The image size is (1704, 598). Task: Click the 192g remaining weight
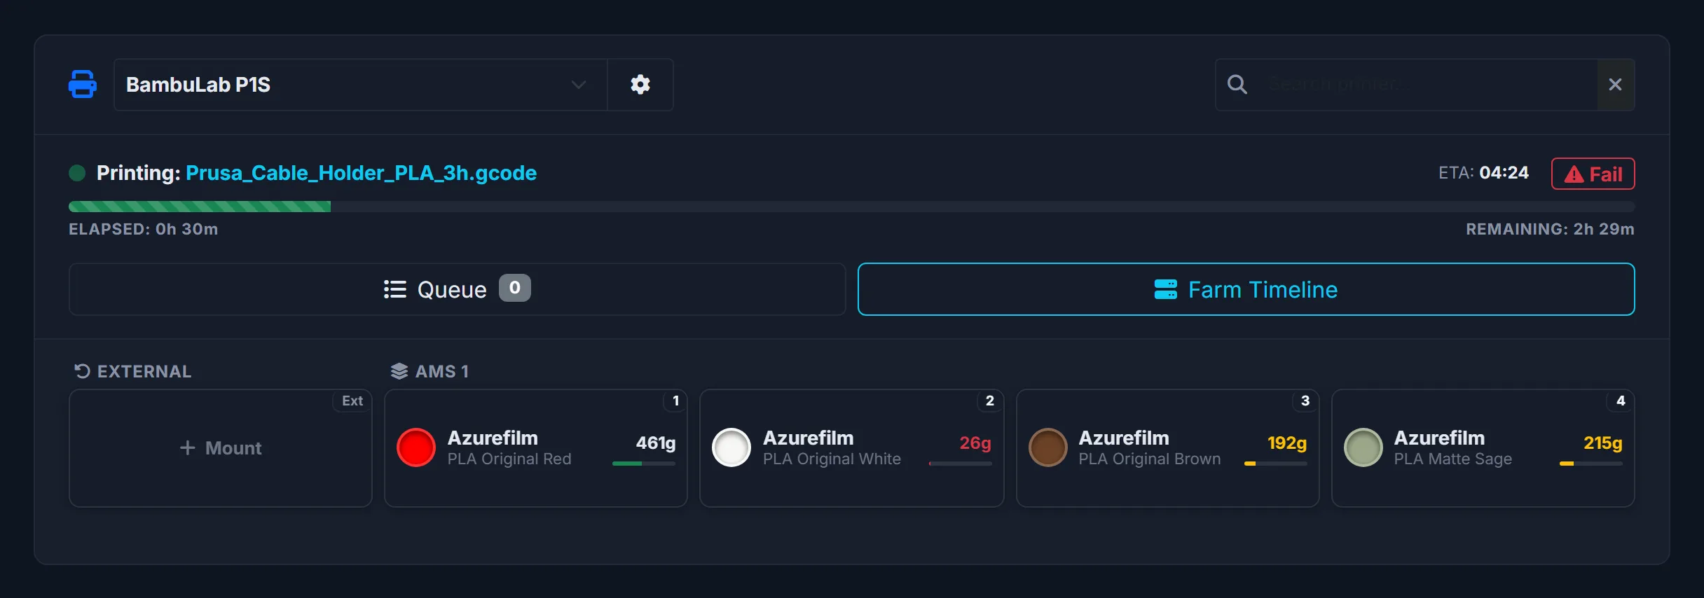pyautogui.click(x=1287, y=443)
